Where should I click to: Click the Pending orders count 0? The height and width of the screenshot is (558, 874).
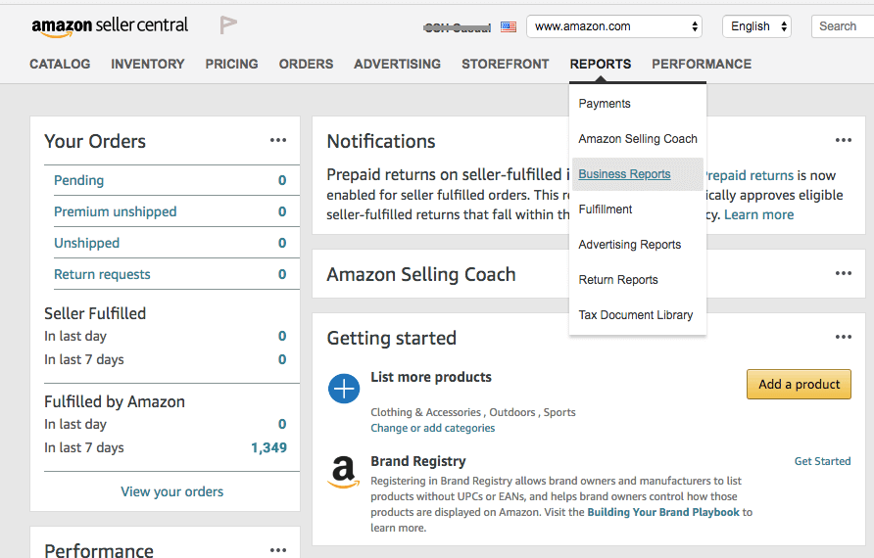pos(282,180)
